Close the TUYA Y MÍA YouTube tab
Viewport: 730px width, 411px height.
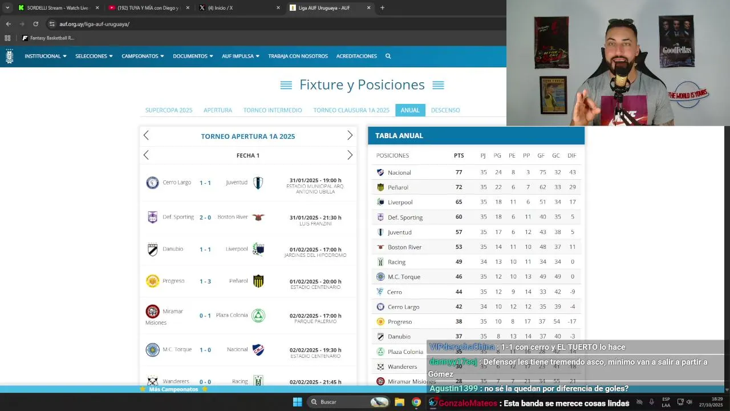click(x=188, y=8)
